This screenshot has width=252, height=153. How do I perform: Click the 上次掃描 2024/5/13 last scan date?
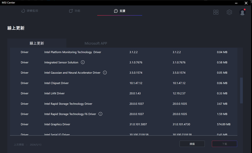point(27,145)
